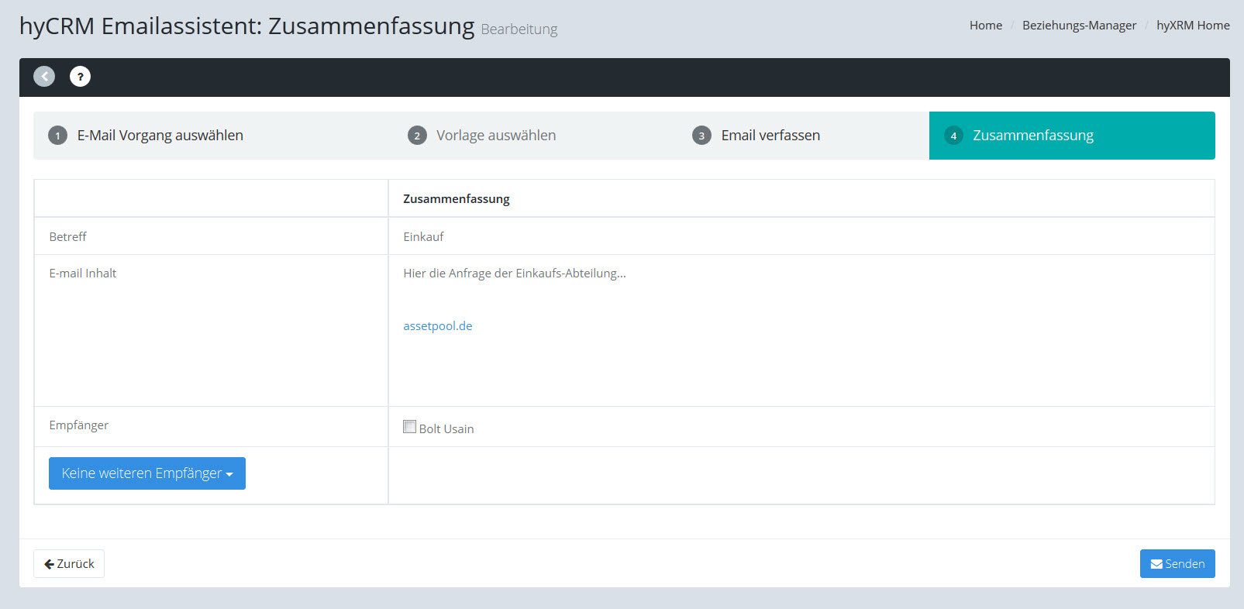Click the caret arrow on the Empfänger dropdown button

pyautogui.click(x=229, y=474)
